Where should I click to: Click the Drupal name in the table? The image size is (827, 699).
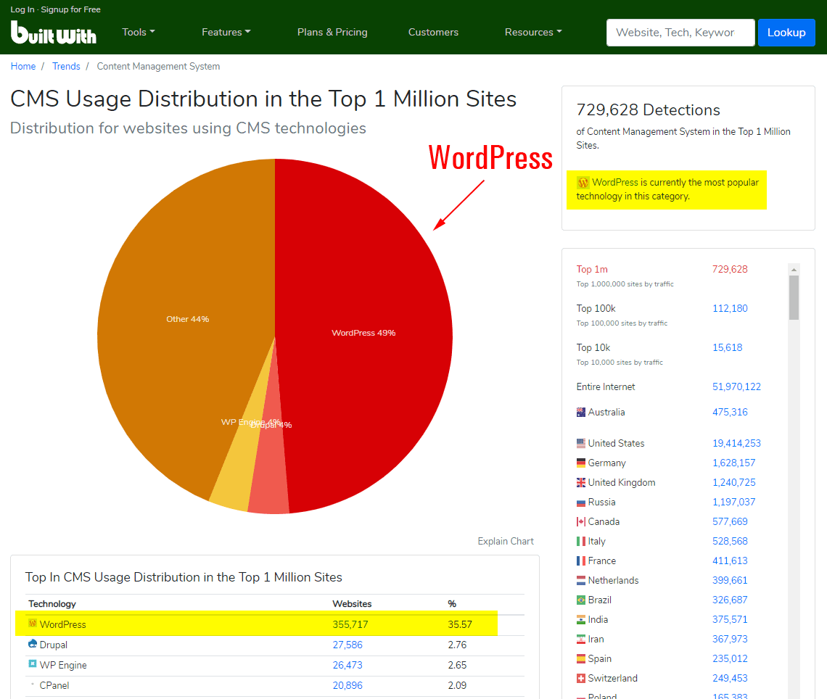(53, 645)
